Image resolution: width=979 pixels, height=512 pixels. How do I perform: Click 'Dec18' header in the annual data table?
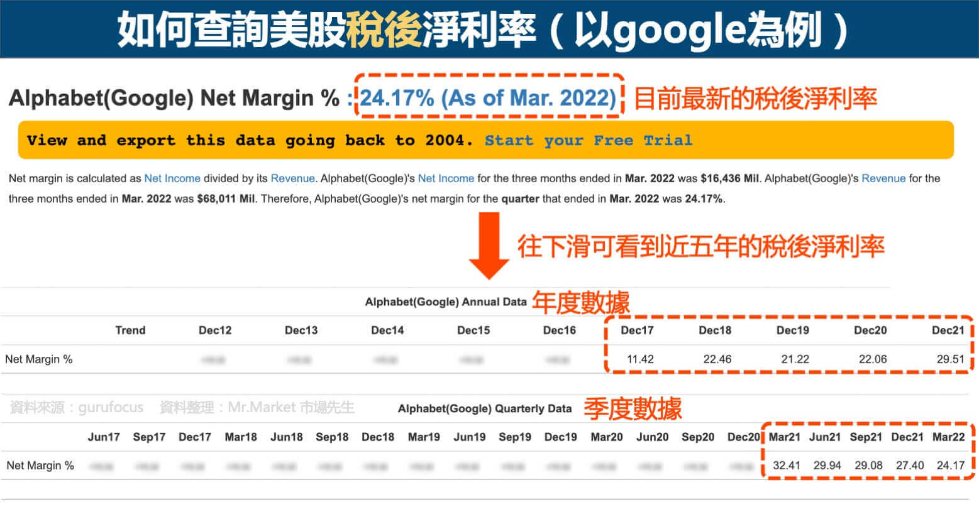tap(715, 330)
